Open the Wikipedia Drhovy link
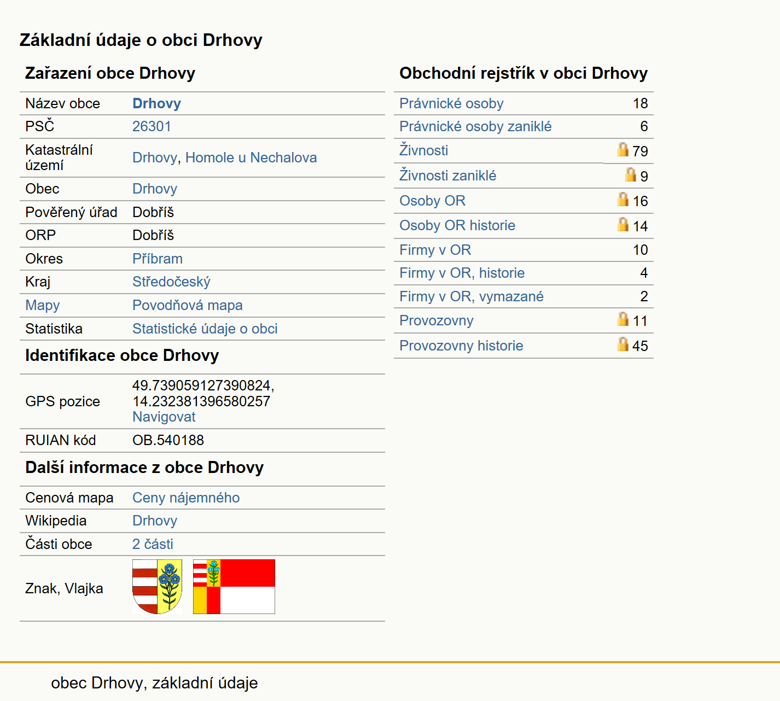The height and width of the screenshot is (701, 780). point(155,521)
